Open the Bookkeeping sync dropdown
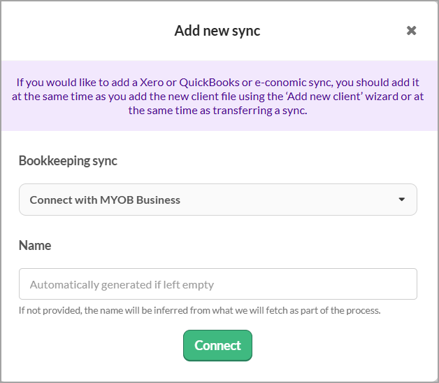Image resolution: width=439 pixels, height=383 pixels. (217, 200)
